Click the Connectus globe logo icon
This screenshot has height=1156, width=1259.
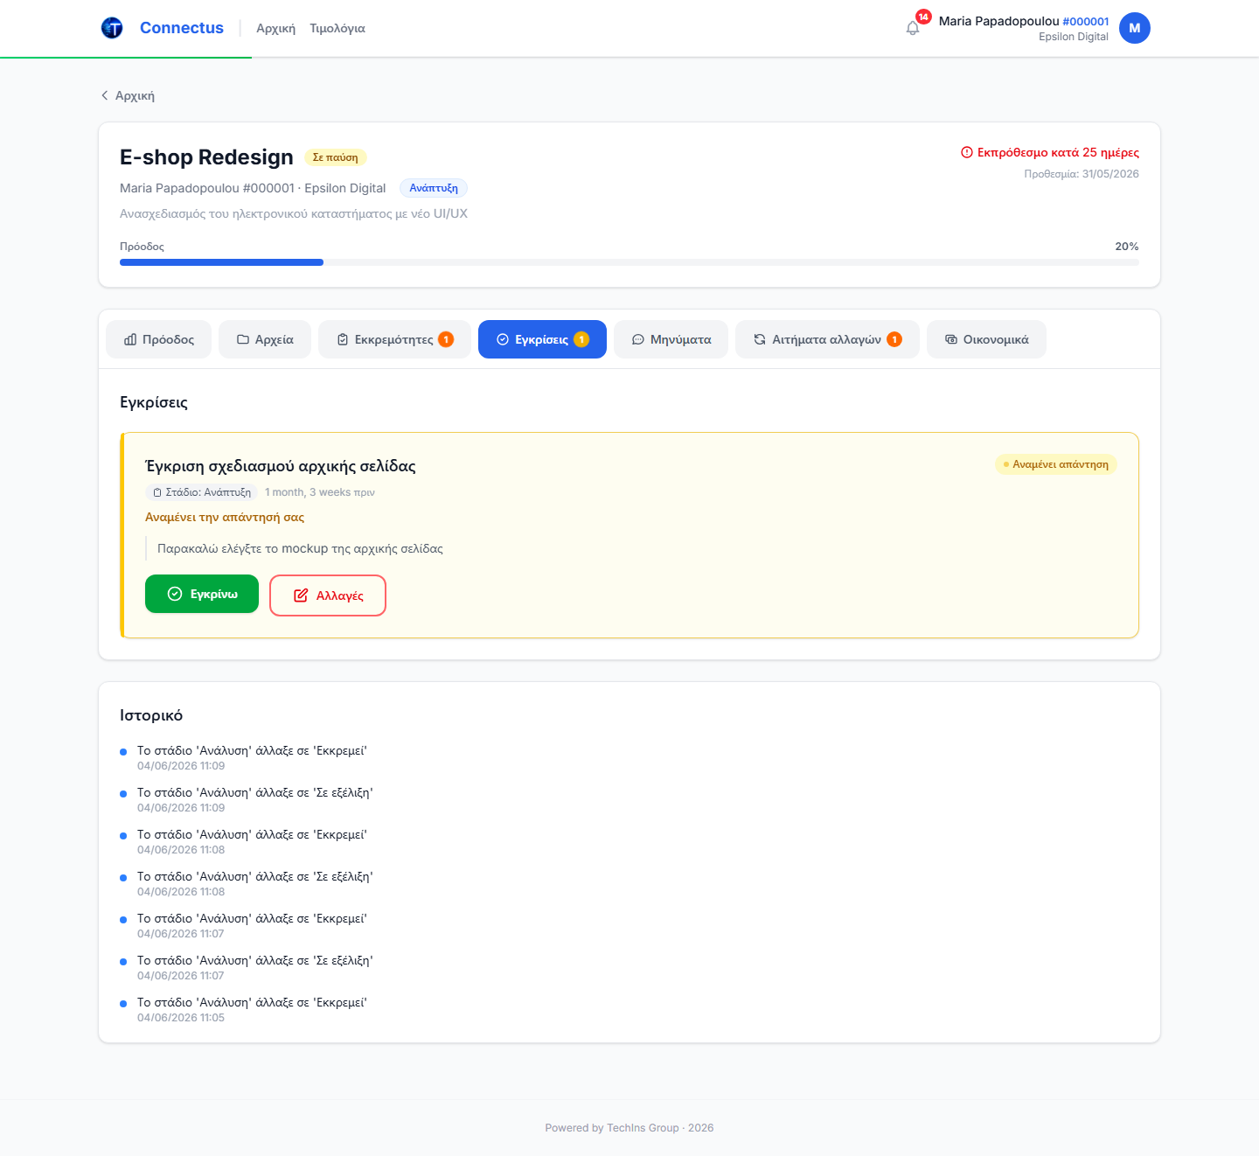[112, 28]
